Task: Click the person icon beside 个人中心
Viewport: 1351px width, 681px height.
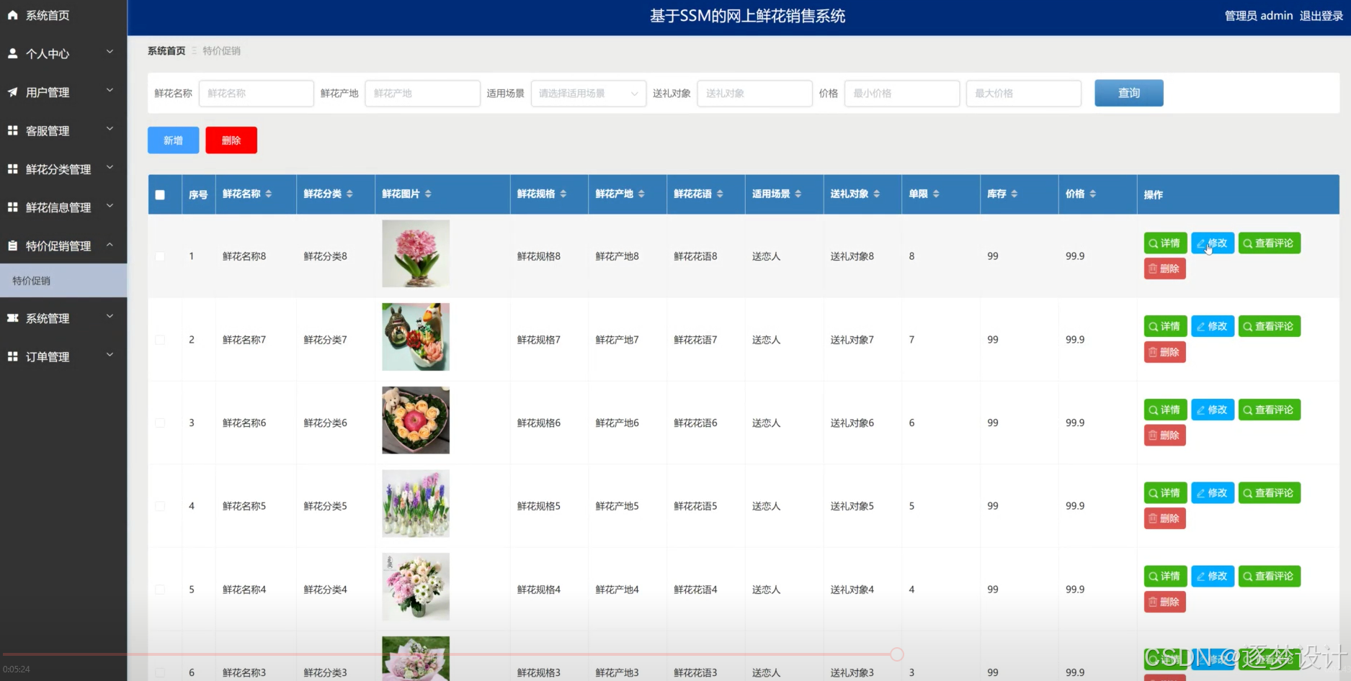Action: click(12, 53)
